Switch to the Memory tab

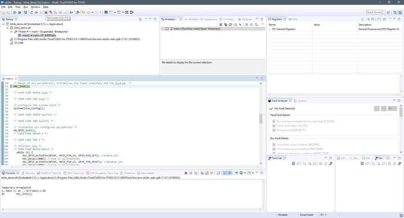point(28,173)
